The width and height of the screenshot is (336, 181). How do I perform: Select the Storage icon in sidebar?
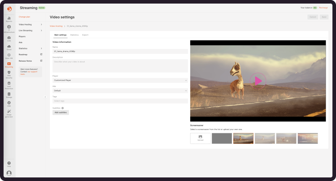pyautogui.click(x=9, y=94)
